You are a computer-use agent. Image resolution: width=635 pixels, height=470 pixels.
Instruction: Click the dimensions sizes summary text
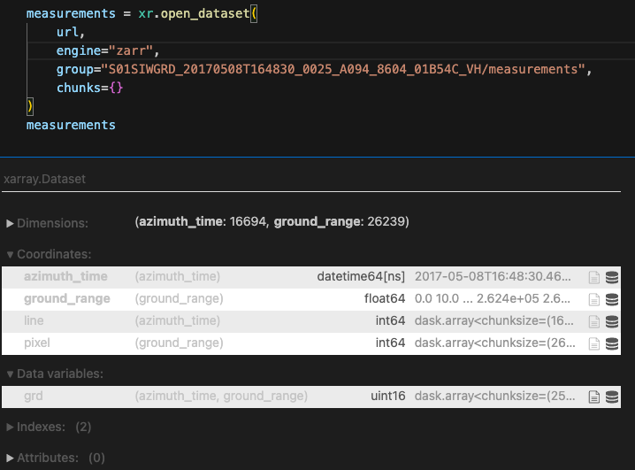272,221
